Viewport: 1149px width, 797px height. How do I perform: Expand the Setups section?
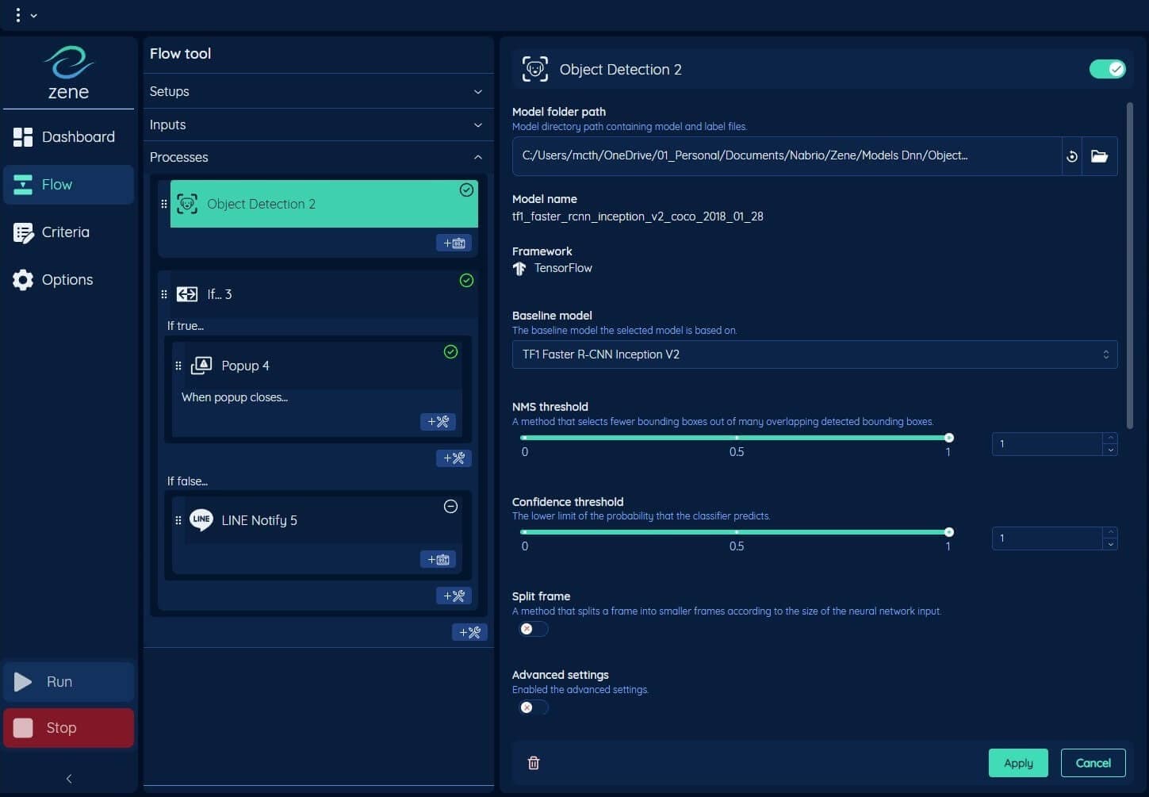(x=317, y=91)
